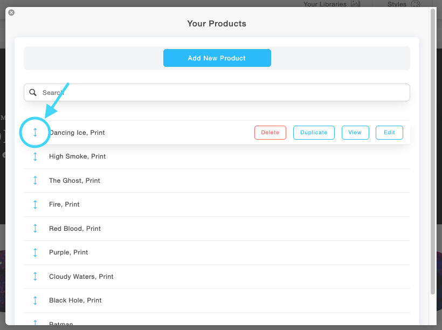Select the reorder handle for Cloudy Waters
The height and width of the screenshot is (330, 442).
(x=35, y=276)
